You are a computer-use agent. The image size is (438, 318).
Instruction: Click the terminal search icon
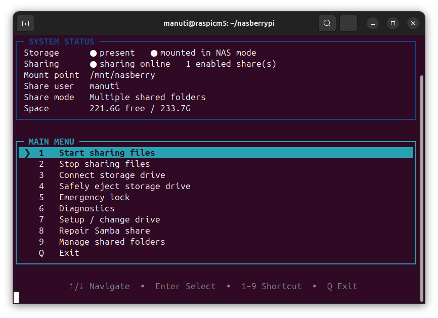[327, 23]
